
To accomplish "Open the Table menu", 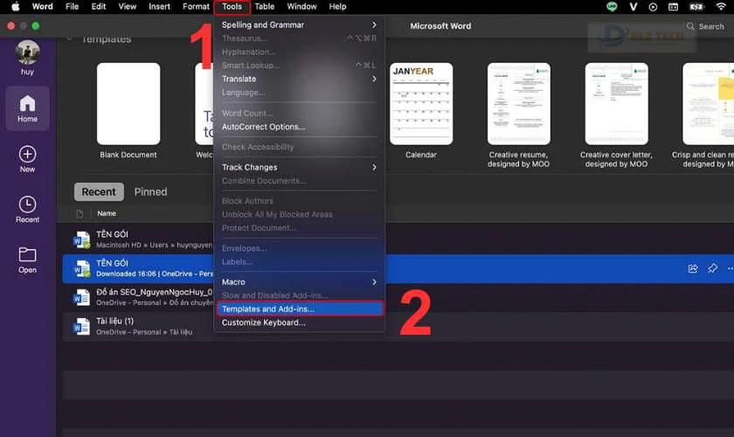I will pyautogui.click(x=265, y=7).
